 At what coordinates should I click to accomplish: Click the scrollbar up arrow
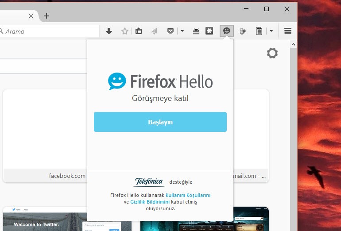(293, 45)
